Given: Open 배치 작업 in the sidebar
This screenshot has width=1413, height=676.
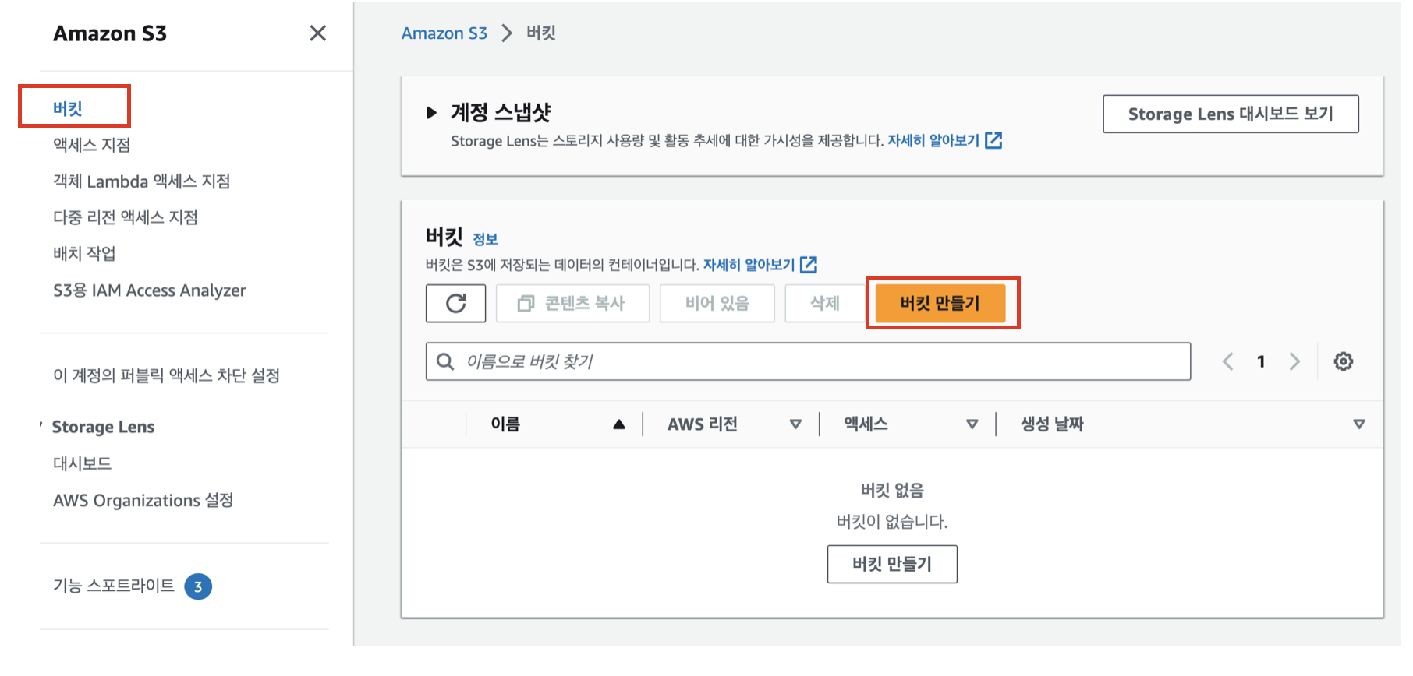Looking at the screenshot, I should tap(84, 254).
